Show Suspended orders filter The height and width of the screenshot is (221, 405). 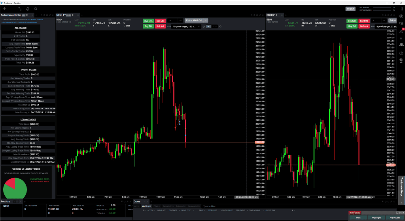(194, 206)
